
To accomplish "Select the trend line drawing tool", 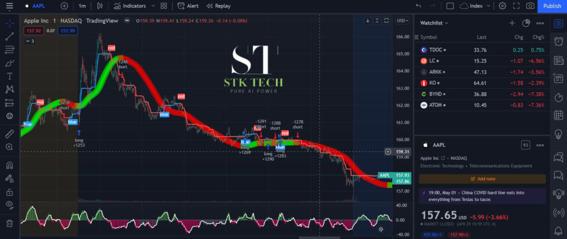I will click(x=9, y=36).
